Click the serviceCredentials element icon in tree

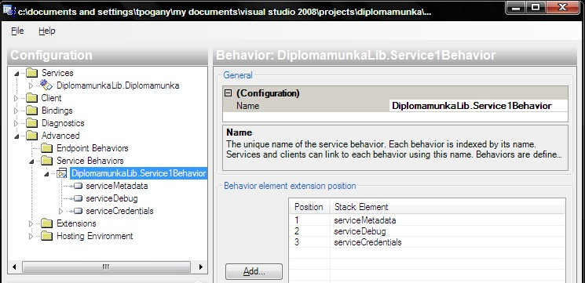pyautogui.click(x=77, y=211)
